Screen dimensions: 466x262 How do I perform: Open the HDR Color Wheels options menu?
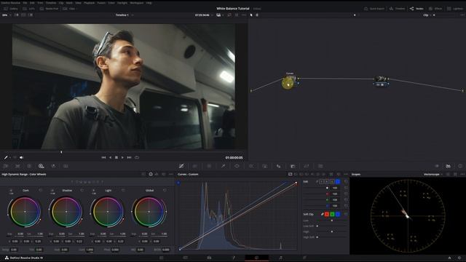coord(171,175)
